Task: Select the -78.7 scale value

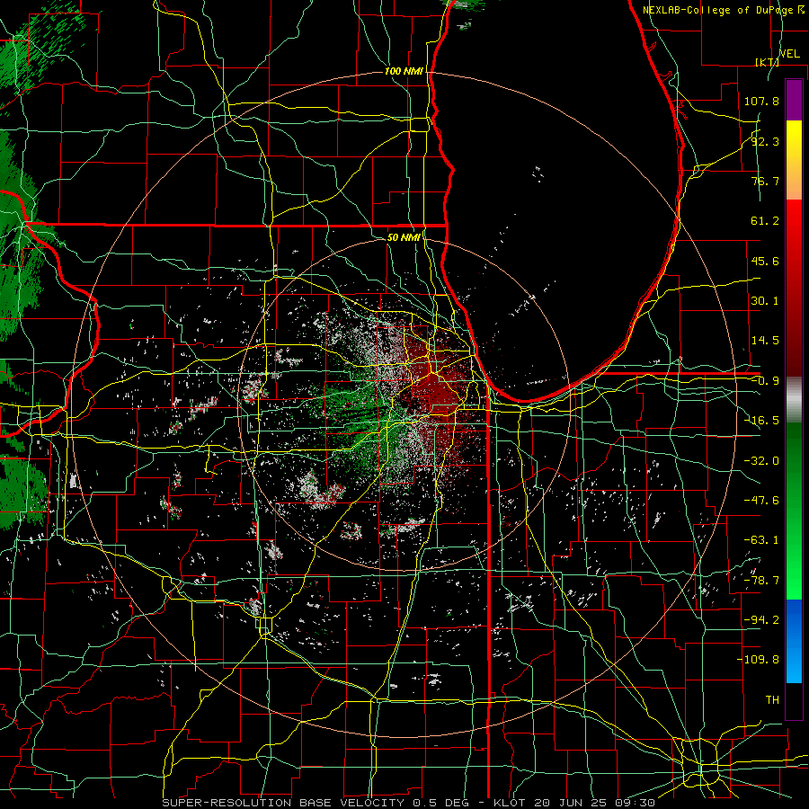Action: (x=761, y=581)
